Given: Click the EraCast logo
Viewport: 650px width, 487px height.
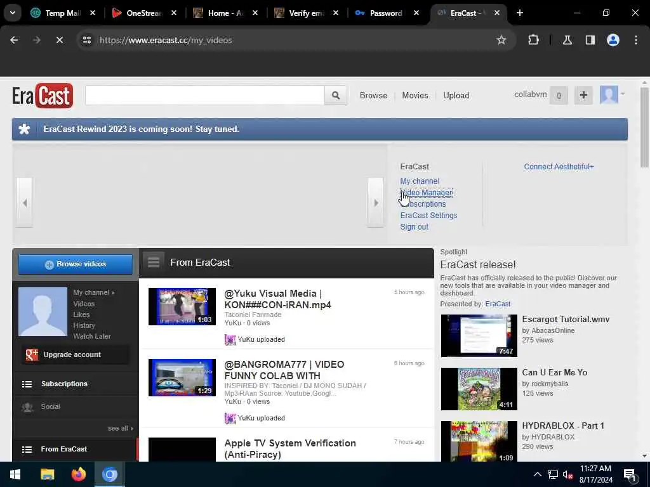Looking at the screenshot, I should [x=43, y=95].
